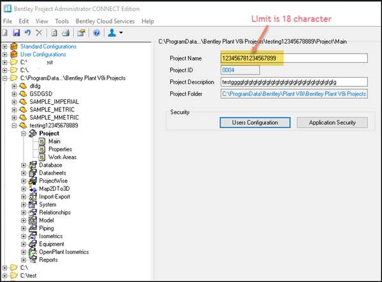
Task: Click hard hat icon beside SAMPLE_IMPERIAL
Action: pos(23,102)
